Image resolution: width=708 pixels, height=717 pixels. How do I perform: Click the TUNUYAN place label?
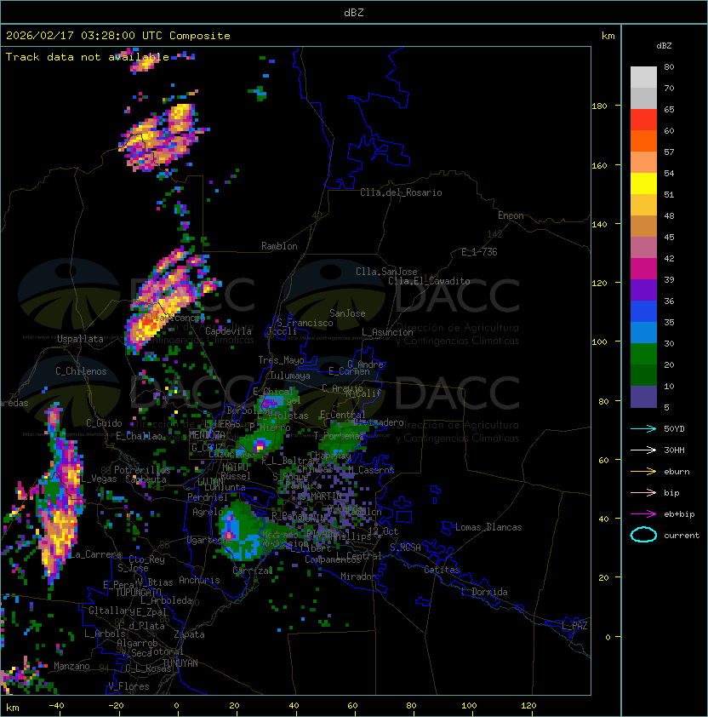point(180,663)
